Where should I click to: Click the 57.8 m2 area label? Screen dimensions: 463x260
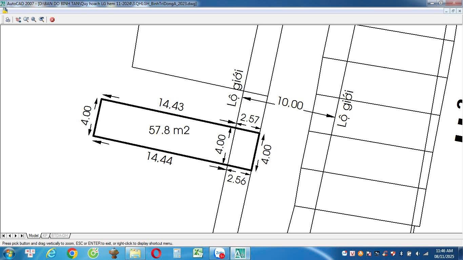coord(169,130)
